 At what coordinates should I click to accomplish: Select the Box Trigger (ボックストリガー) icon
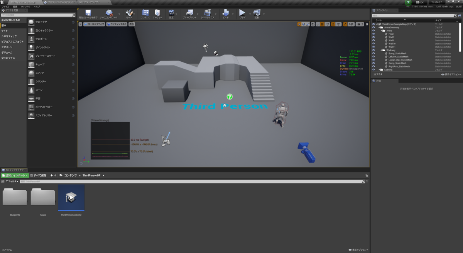31,107
